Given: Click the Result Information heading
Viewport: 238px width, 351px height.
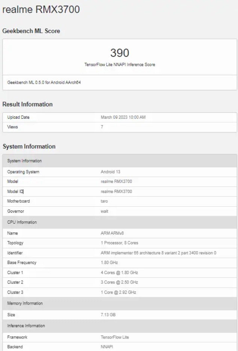Looking at the screenshot, I should 27,104.
